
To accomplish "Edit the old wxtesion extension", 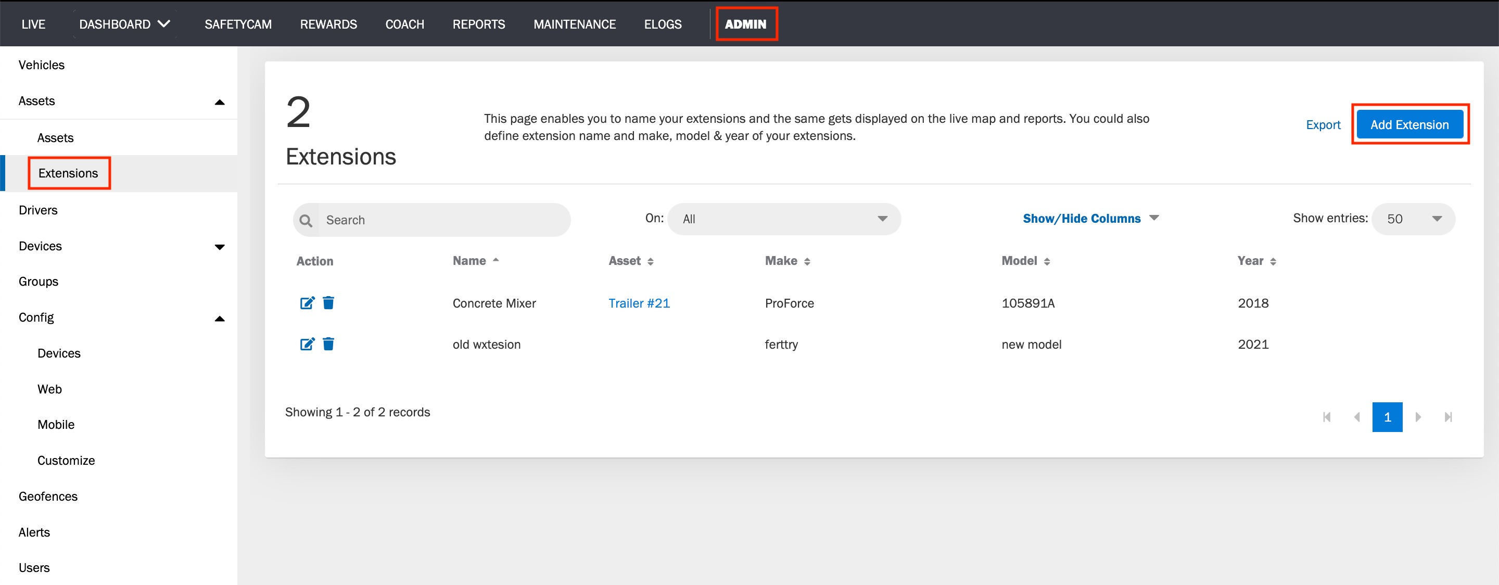I will click(x=307, y=344).
